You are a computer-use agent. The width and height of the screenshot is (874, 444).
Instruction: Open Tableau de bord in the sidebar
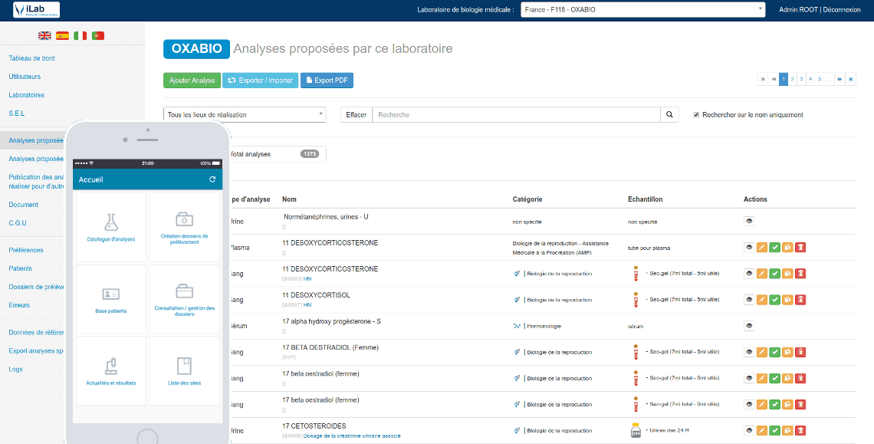point(31,58)
